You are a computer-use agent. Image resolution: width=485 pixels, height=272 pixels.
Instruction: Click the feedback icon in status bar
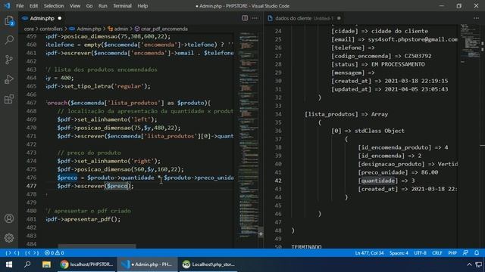[x=465, y=253]
